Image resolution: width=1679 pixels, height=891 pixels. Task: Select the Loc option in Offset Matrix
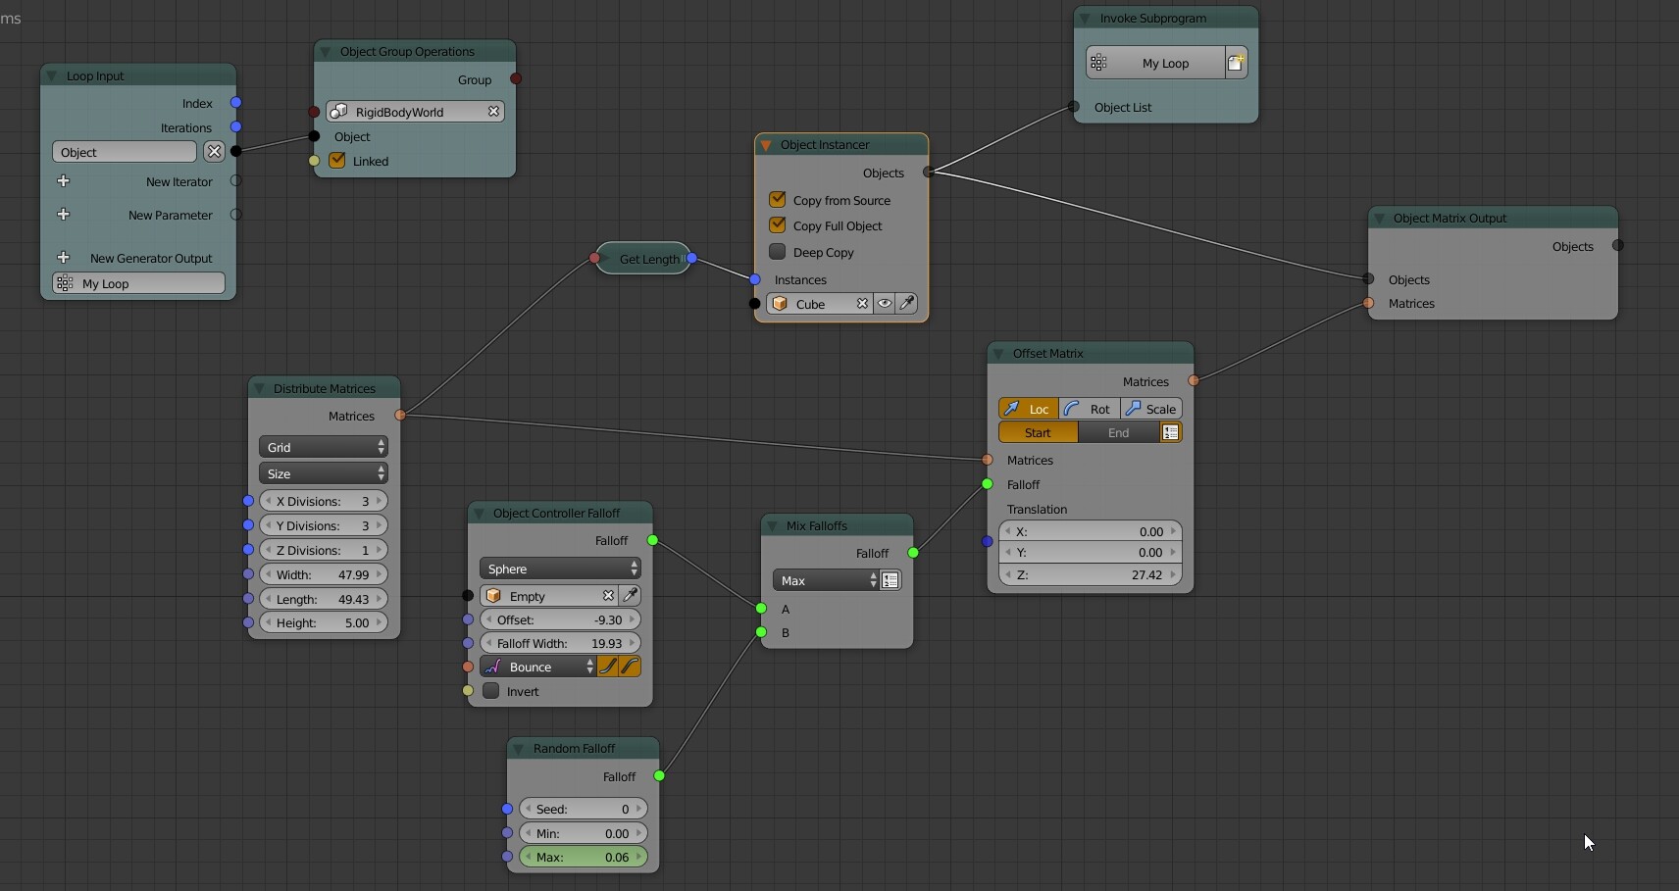(x=1029, y=409)
